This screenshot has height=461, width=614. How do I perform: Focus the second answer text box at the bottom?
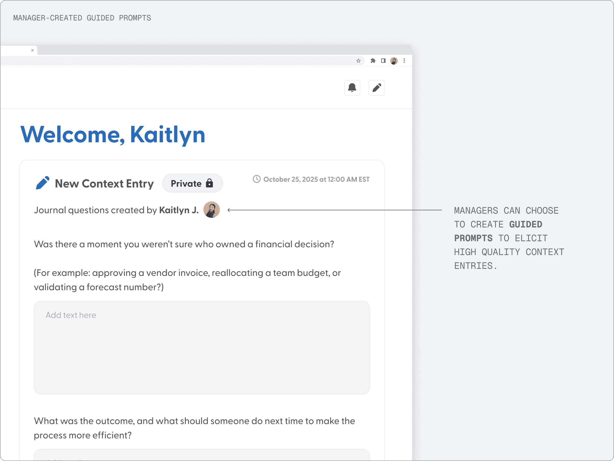coord(202,455)
